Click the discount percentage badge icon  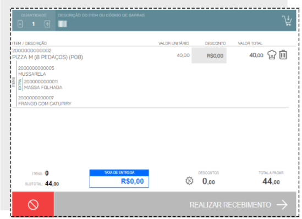pyautogui.click(x=189, y=181)
